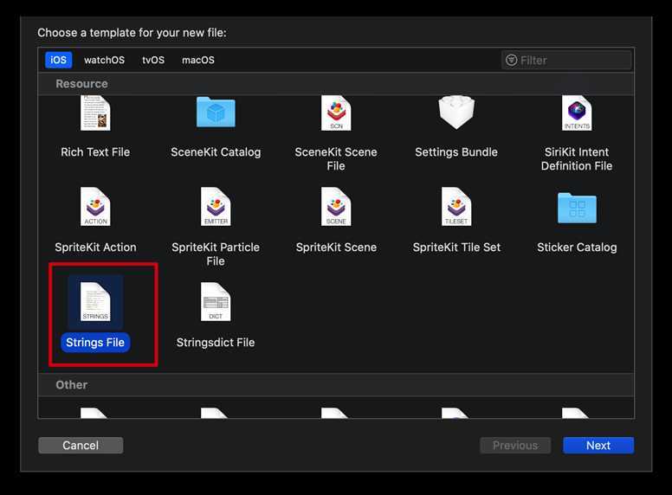Select the Strings File template icon
672x495 pixels.
[x=95, y=301]
